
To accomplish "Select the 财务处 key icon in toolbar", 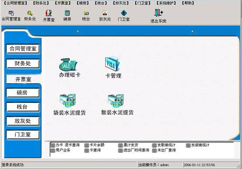I will point(30,13).
